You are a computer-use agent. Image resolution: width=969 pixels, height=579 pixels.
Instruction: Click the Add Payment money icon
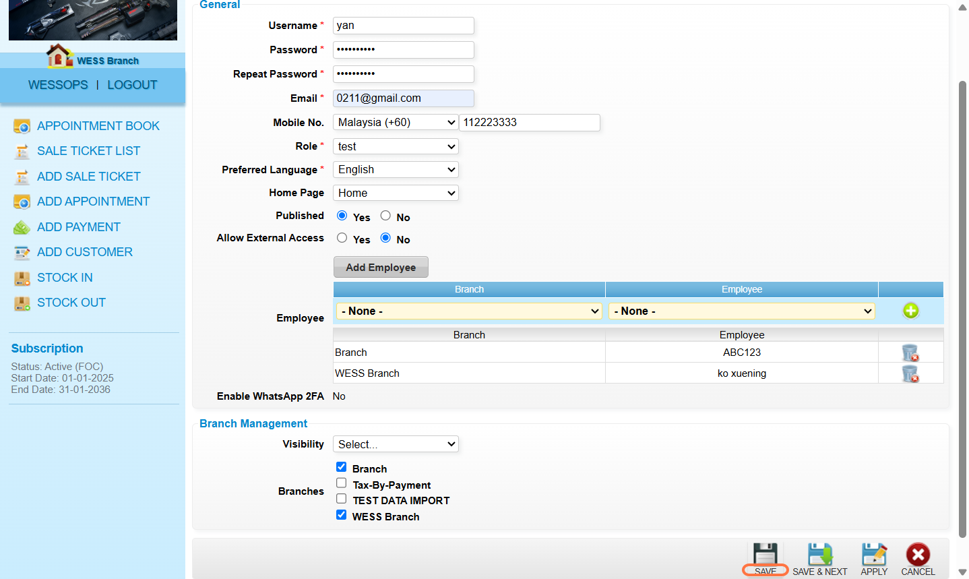click(22, 227)
